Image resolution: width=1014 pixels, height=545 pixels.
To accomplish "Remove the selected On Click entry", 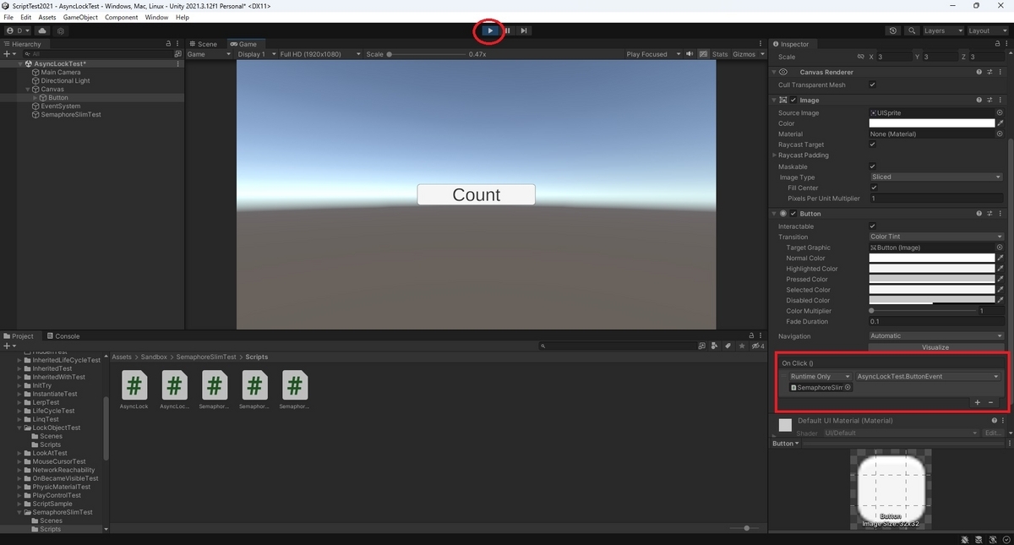I will point(991,402).
